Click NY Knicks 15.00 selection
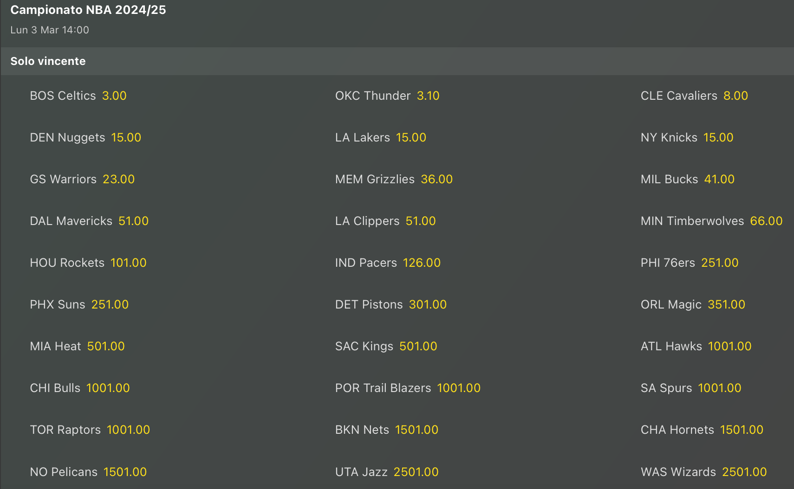Screen dimensions: 794x489 [x=687, y=137]
